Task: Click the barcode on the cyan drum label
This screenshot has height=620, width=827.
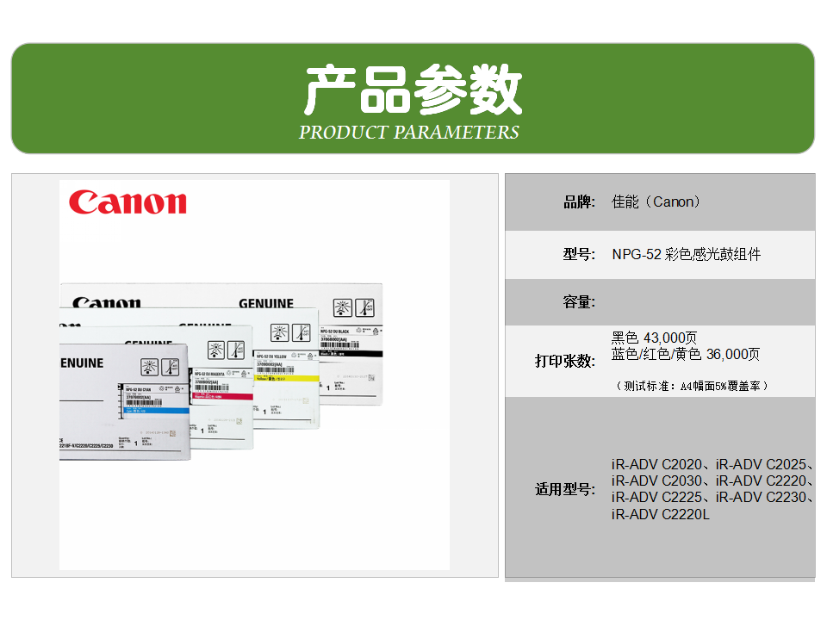Action: (x=145, y=401)
